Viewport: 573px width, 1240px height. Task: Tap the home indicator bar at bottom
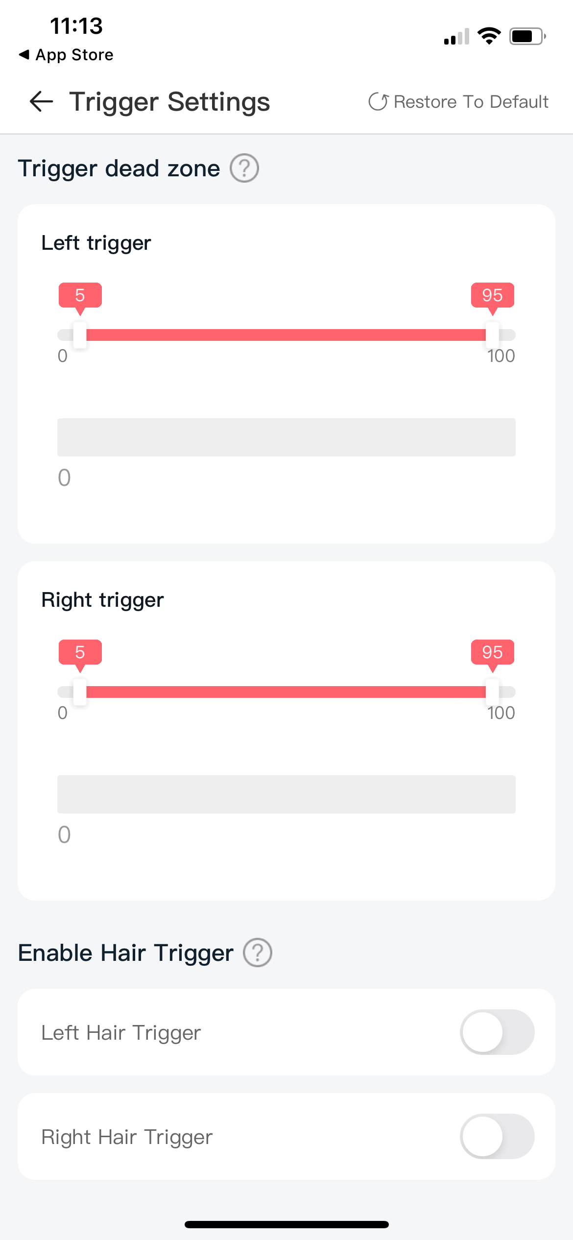(x=286, y=1224)
